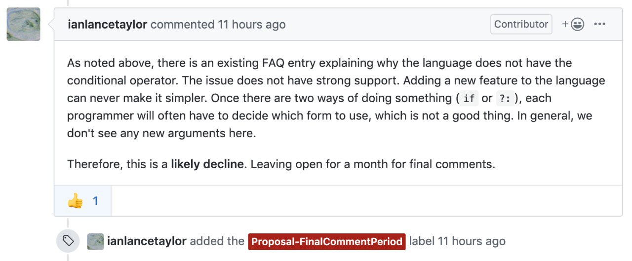This screenshot has width=632, height=261.
Task: Open ianlancetaylor's large profile avatar
Action: click(23, 24)
